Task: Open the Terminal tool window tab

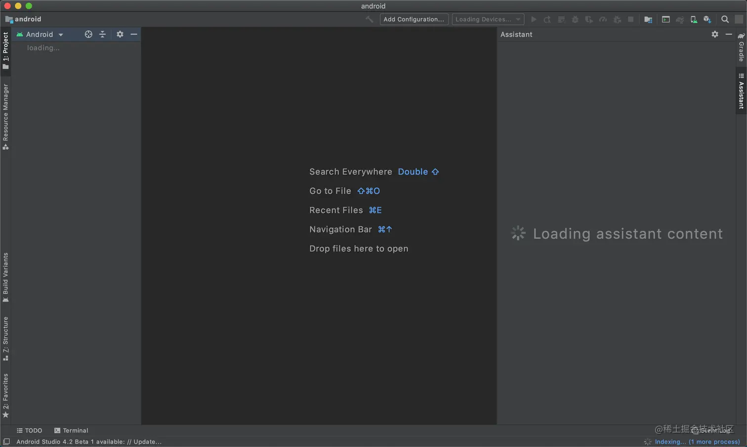Action: click(71, 431)
